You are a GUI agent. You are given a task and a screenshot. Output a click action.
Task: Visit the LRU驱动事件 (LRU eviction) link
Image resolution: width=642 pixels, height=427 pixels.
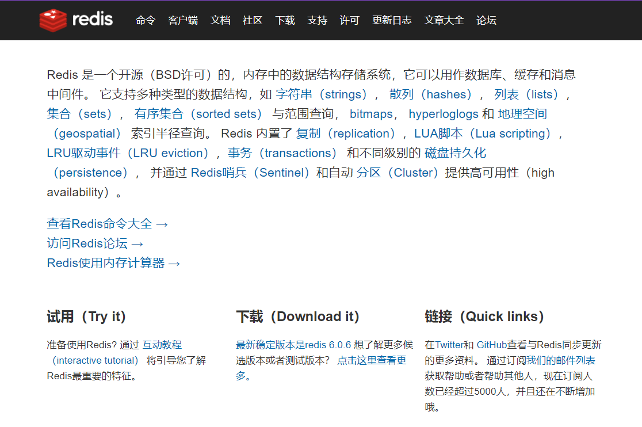[128, 154]
